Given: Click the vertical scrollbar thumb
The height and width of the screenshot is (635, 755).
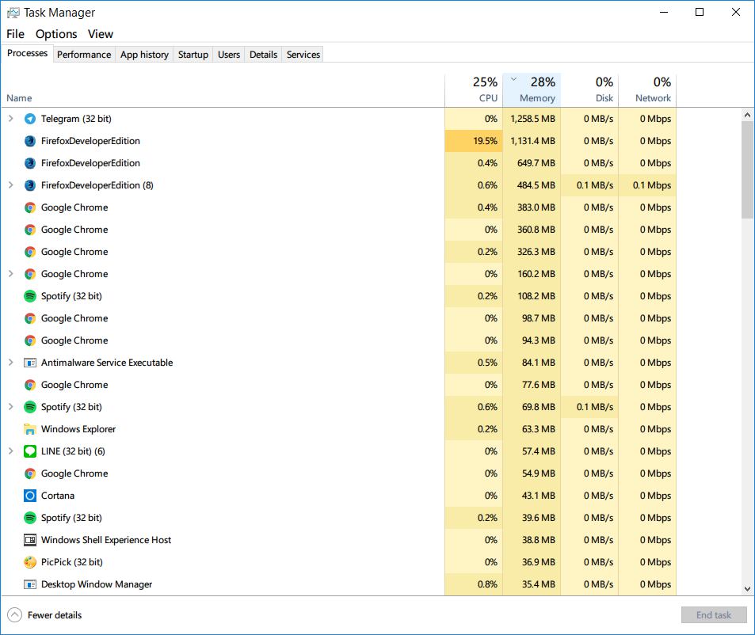Looking at the screenshot, I should click(x=747, y=169).
